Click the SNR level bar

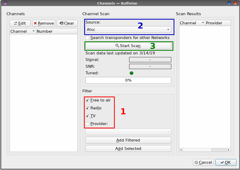click(150, 66)
